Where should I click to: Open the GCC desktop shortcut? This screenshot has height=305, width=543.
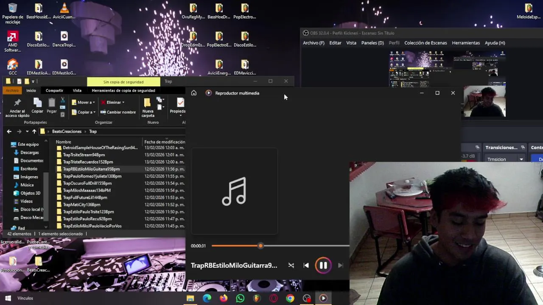point(13,67)
